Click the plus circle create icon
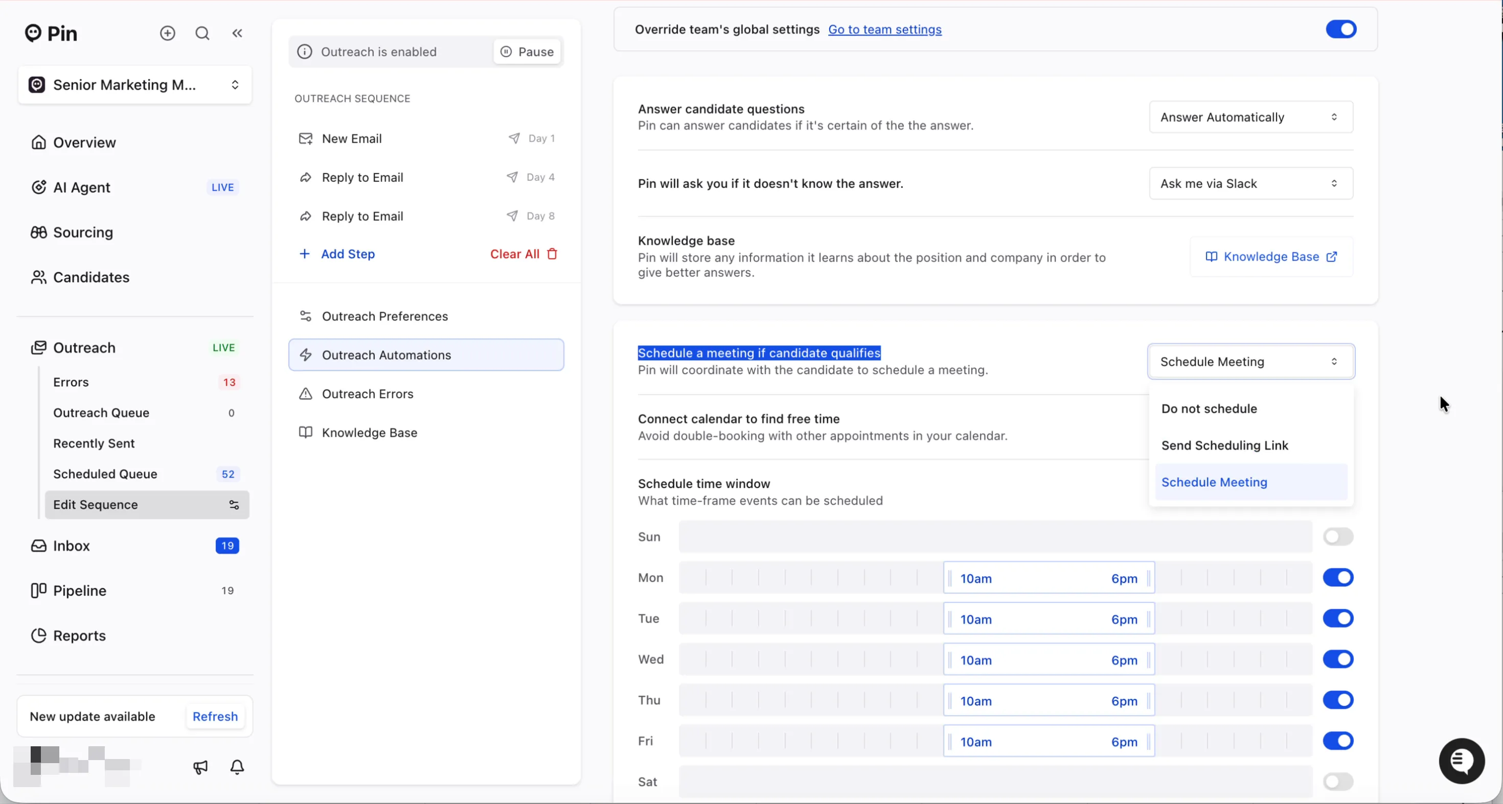 pyautogui.click(x=168, y=33)
